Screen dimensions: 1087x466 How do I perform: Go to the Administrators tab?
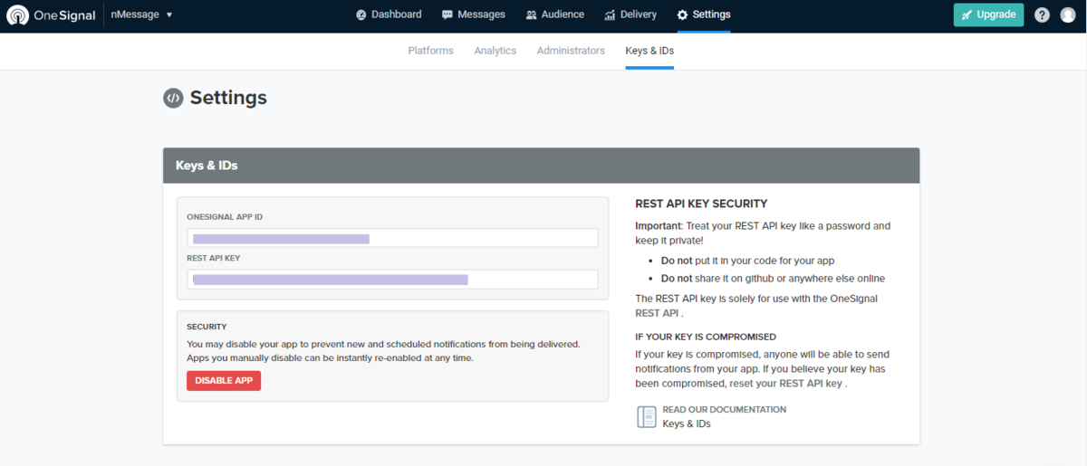pyautogui.click(x=571, y=51)
